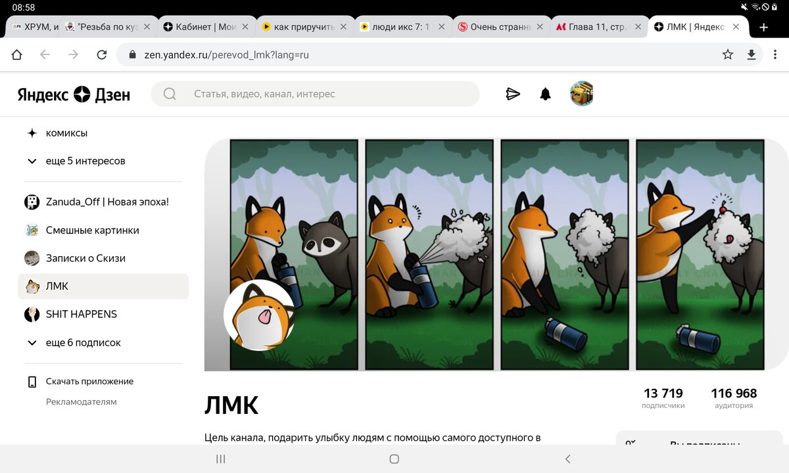This screenshot has width=789, height=473.
Task: Click the Записки о Скизи avatar icon
Action: coord(32,258)
